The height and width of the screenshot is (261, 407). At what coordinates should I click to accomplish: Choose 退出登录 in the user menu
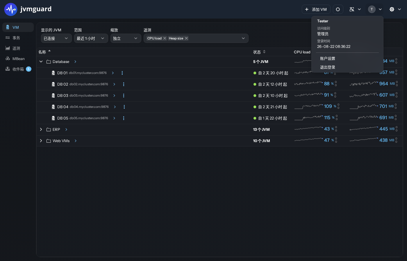(328, 67)
